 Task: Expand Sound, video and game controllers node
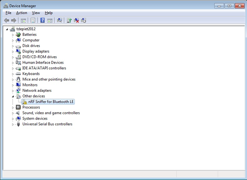[13, 113]
